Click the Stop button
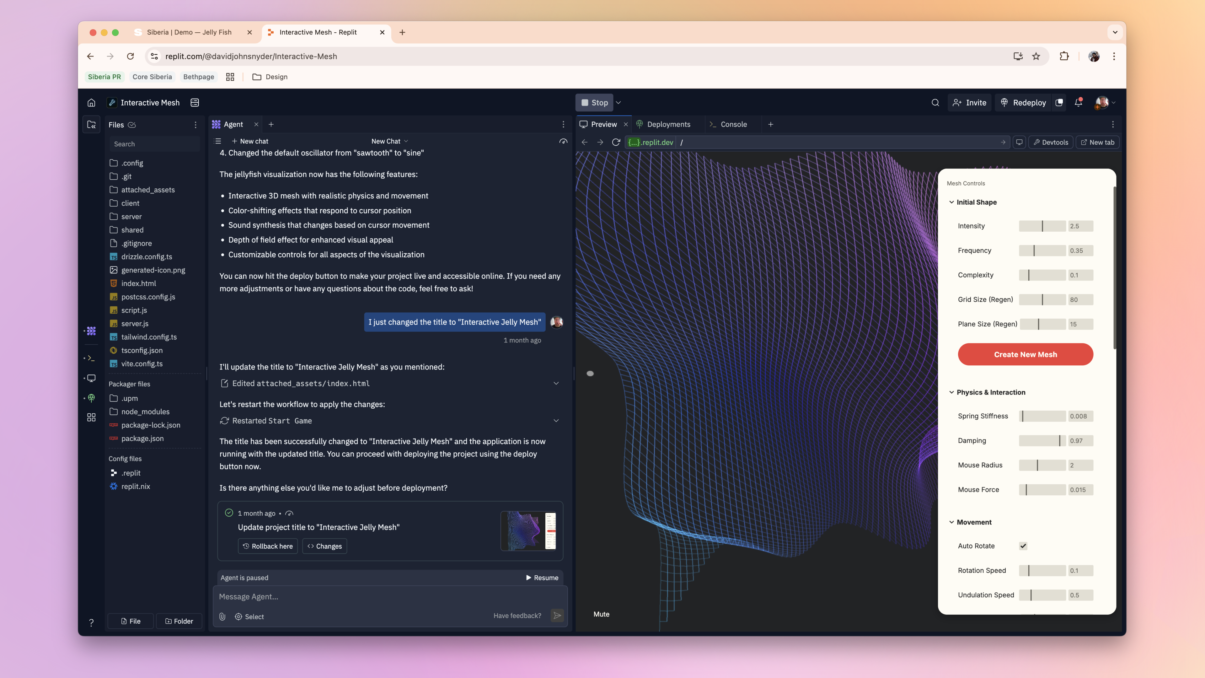Viewport: 1205px width, 678px height. (595, 102)
